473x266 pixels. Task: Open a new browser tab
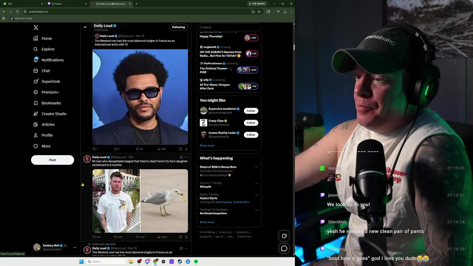pyautogui.click(x=136, y=4)
